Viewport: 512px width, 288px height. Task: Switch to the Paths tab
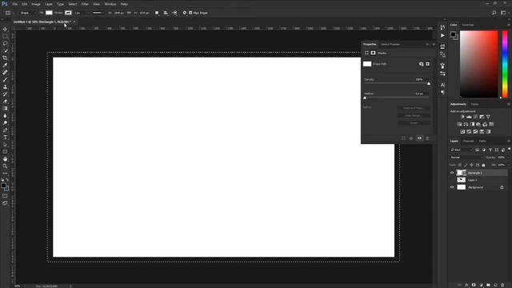click(x=482, y=141)
